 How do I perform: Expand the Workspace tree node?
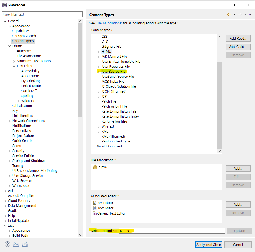pos(10,186)
